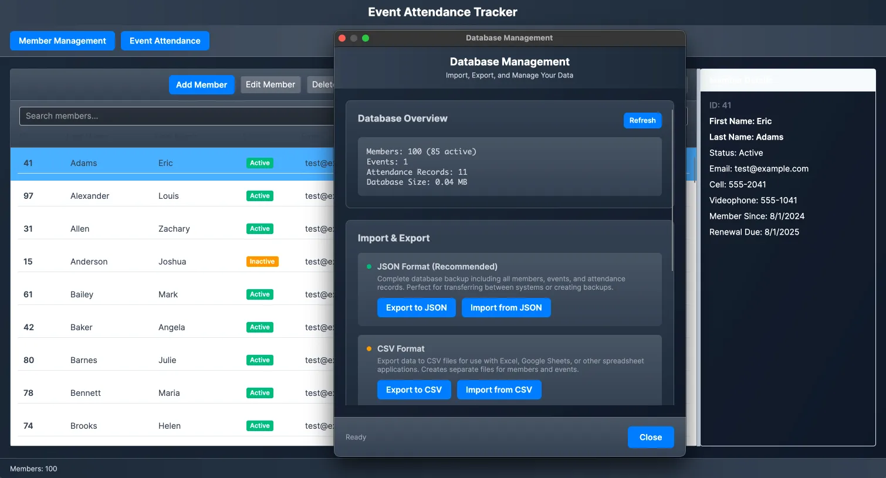Export the database to JSON
The width and height of the screenshot is (886, 478).
click(x=416, y=308)
